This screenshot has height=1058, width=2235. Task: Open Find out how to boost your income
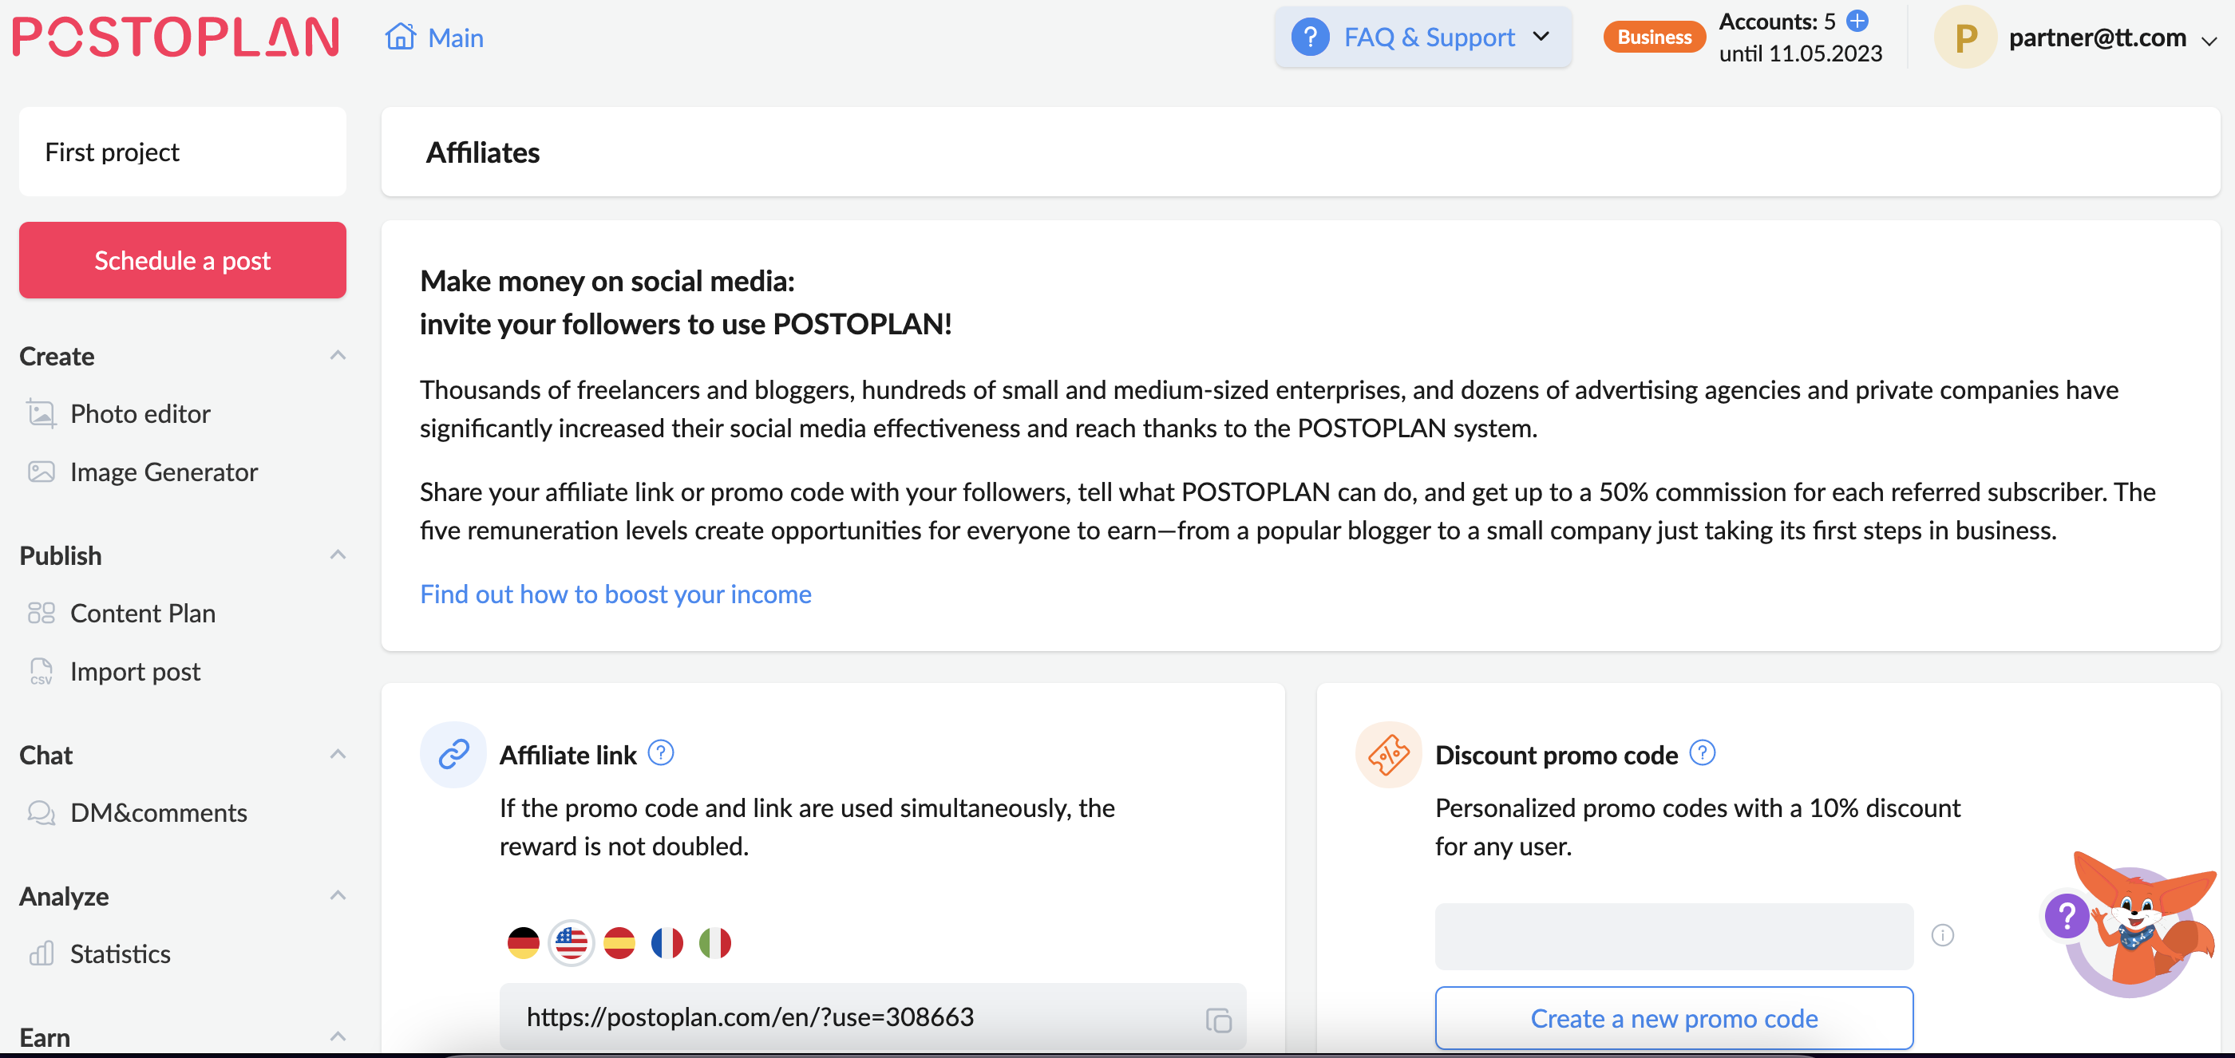click(615, 594)
